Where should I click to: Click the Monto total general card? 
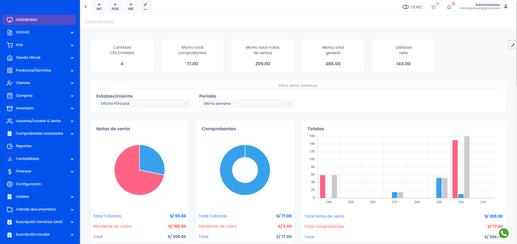333,56
